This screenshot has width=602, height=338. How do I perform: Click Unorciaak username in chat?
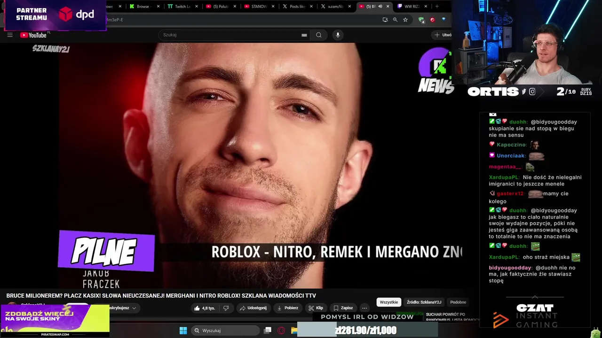[x=511, y=156]
